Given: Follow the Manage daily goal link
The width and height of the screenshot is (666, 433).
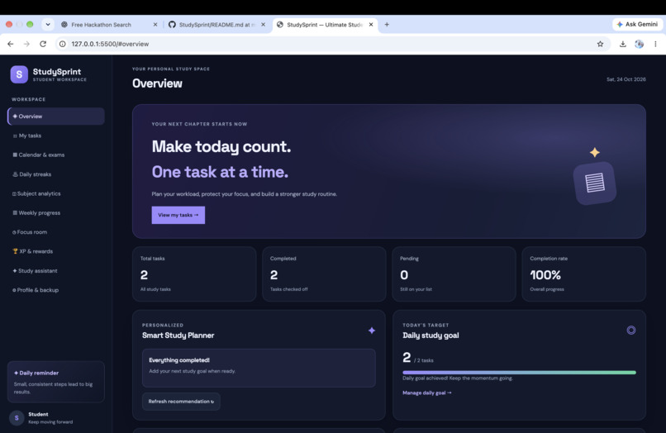Looking at the screenshot, I should click(x=427, y=393).
